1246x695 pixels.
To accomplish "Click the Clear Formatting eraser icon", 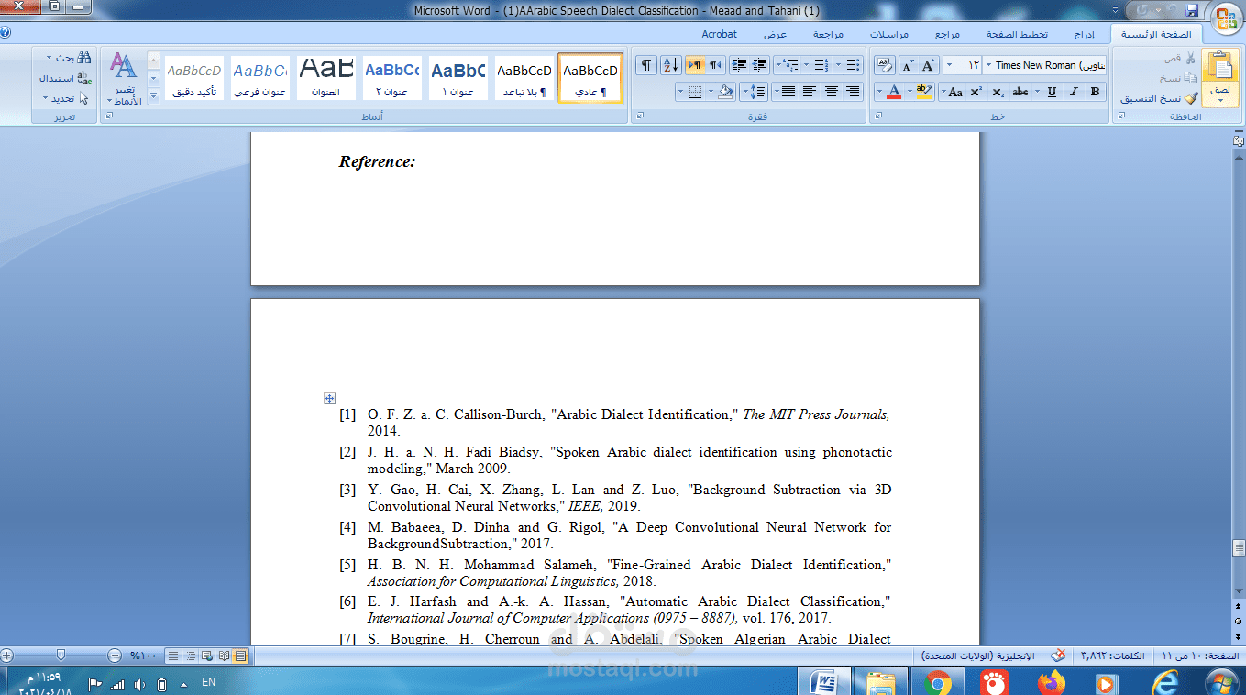I will pos(884,65).
